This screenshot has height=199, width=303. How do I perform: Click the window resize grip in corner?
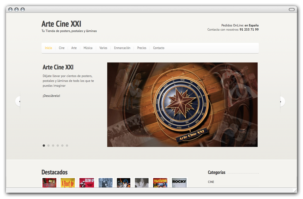[295, 190]
